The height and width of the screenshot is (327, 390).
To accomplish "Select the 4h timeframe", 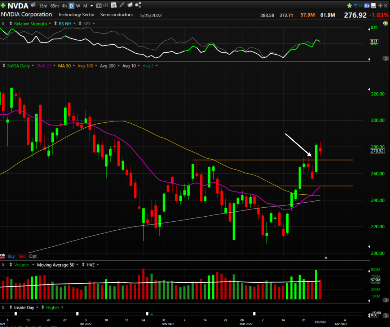I will (x=64, y=6).
